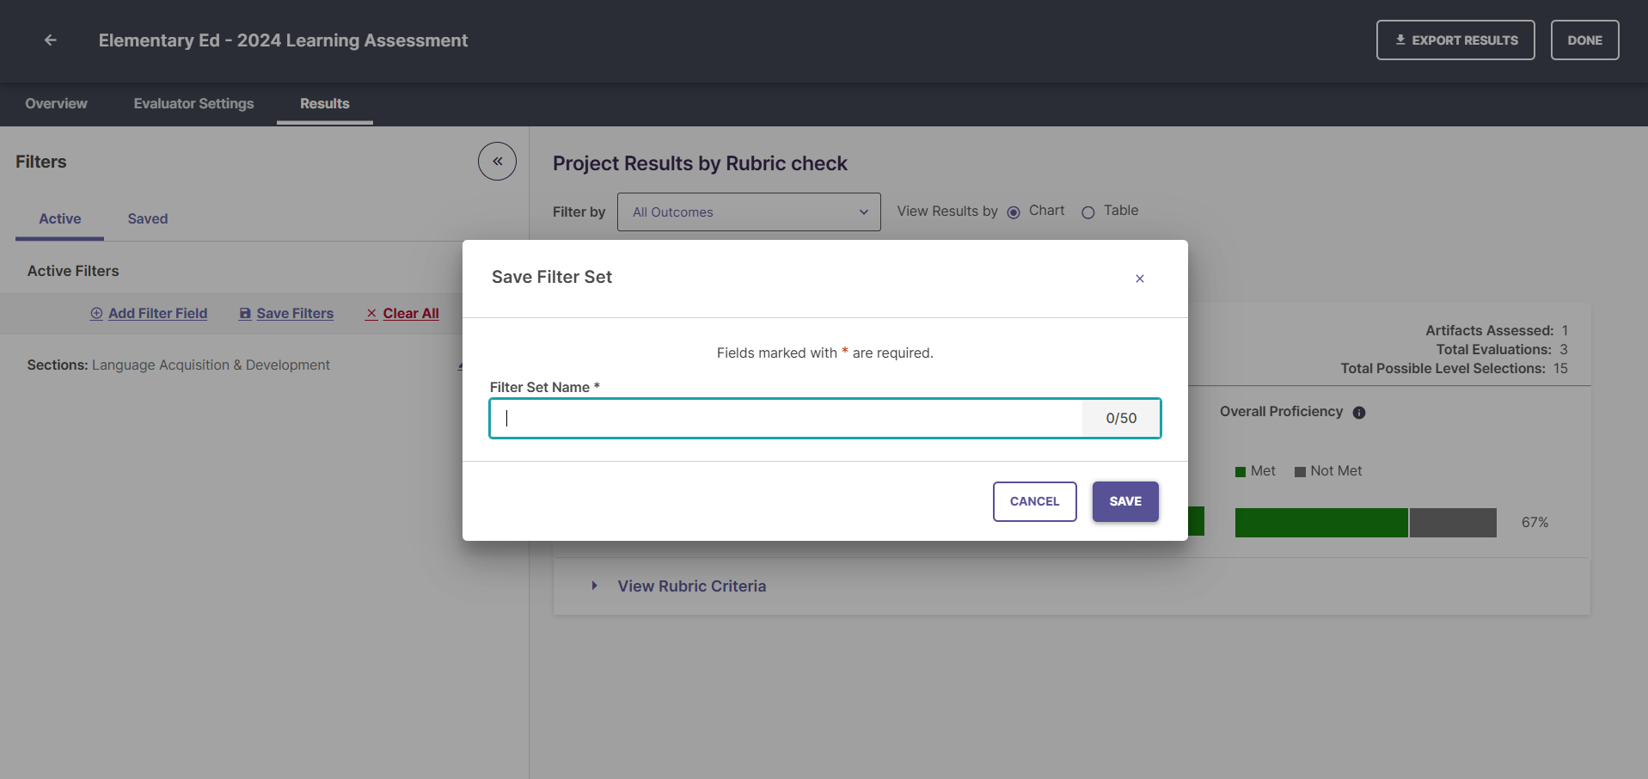This screenshot has width=1648, height=779.
Task: Click the Clear All link
Action: (x=411, y=314)
